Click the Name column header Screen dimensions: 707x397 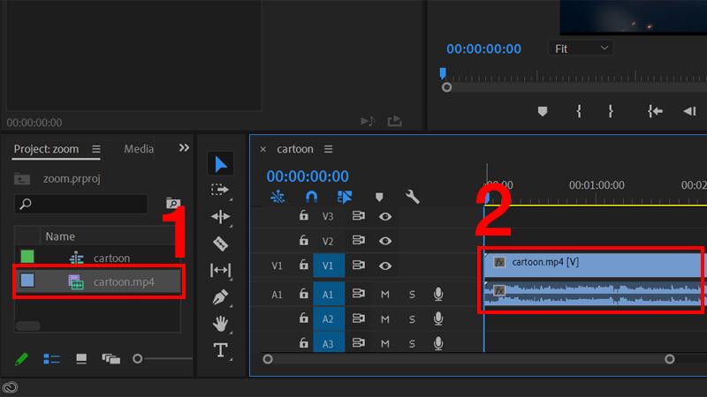tap(60, 236)
